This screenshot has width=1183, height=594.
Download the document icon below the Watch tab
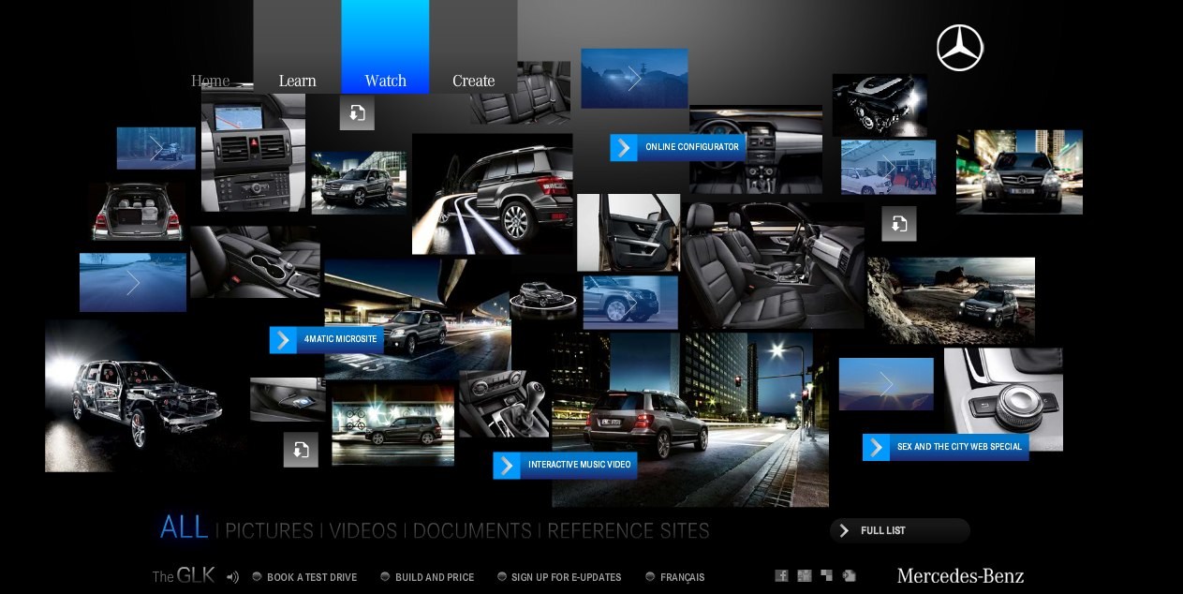(357, 113)
